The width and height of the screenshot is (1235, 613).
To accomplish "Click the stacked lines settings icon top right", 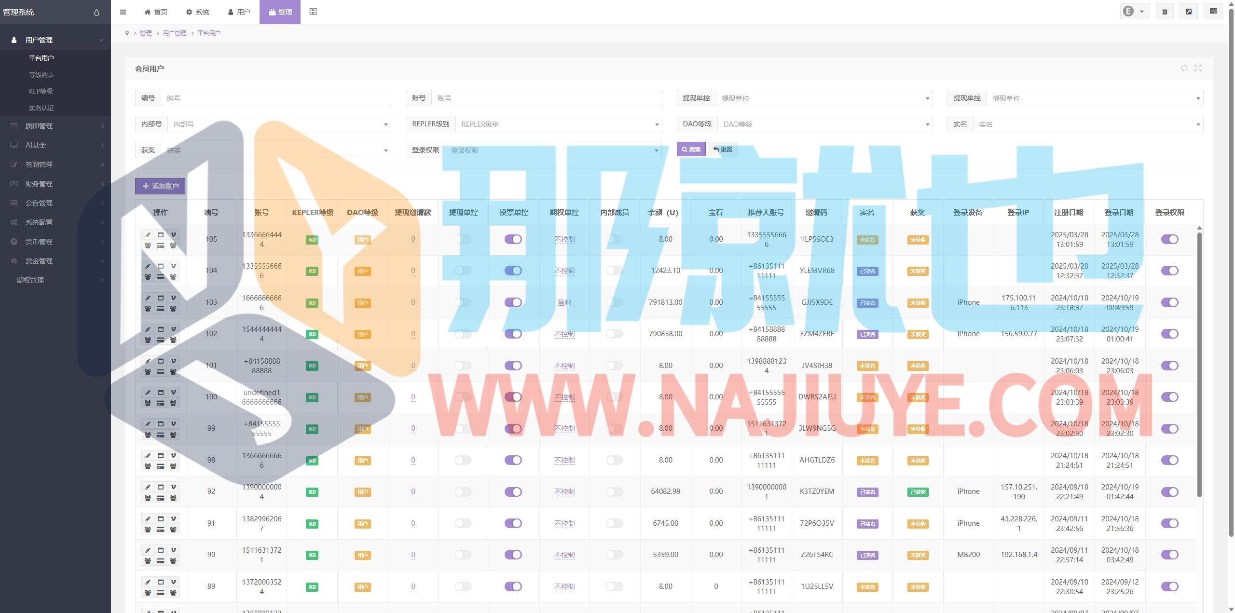I will (x=1213, y=12).
